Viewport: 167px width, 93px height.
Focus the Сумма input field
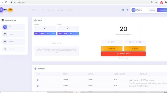coord(45,29)
